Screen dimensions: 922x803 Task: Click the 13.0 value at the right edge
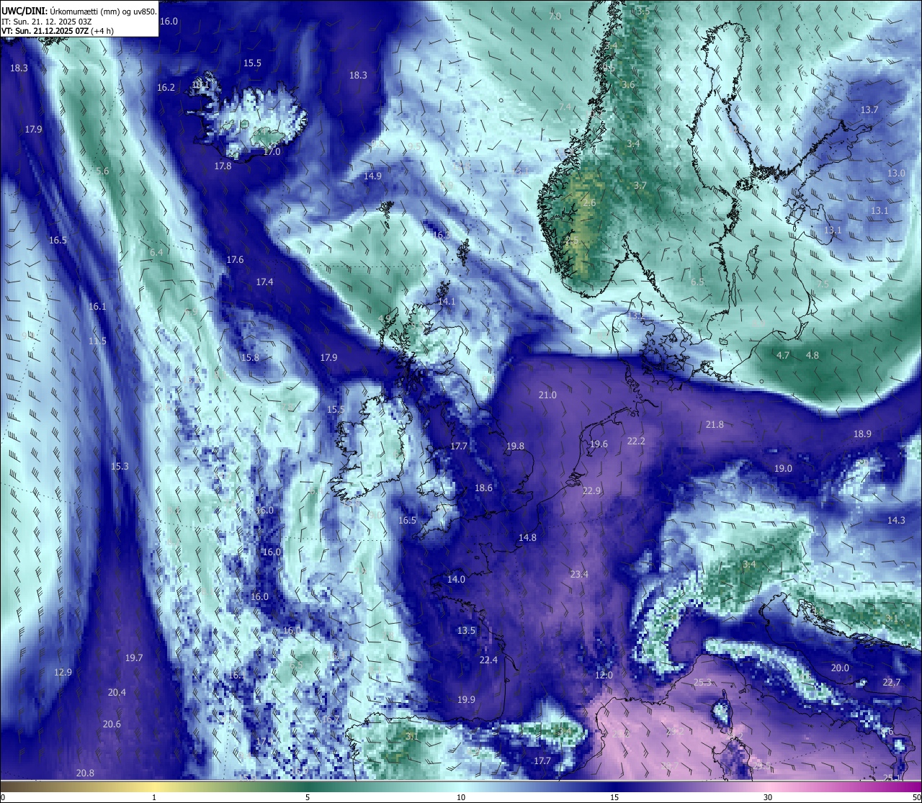896,174
